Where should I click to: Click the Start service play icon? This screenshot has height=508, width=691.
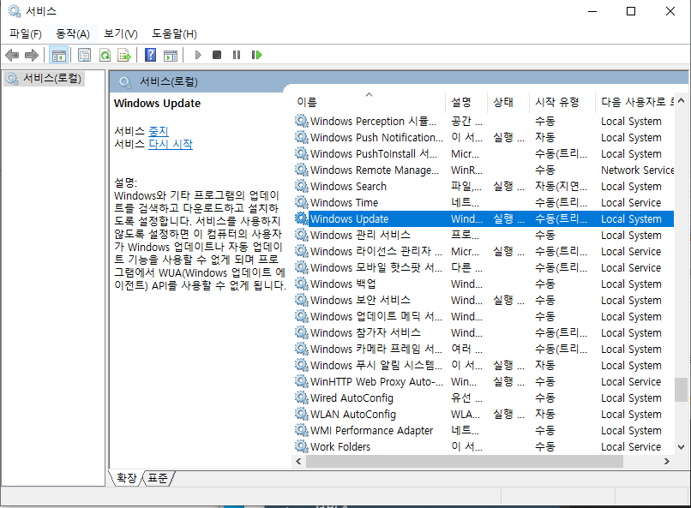coord(198,55)
